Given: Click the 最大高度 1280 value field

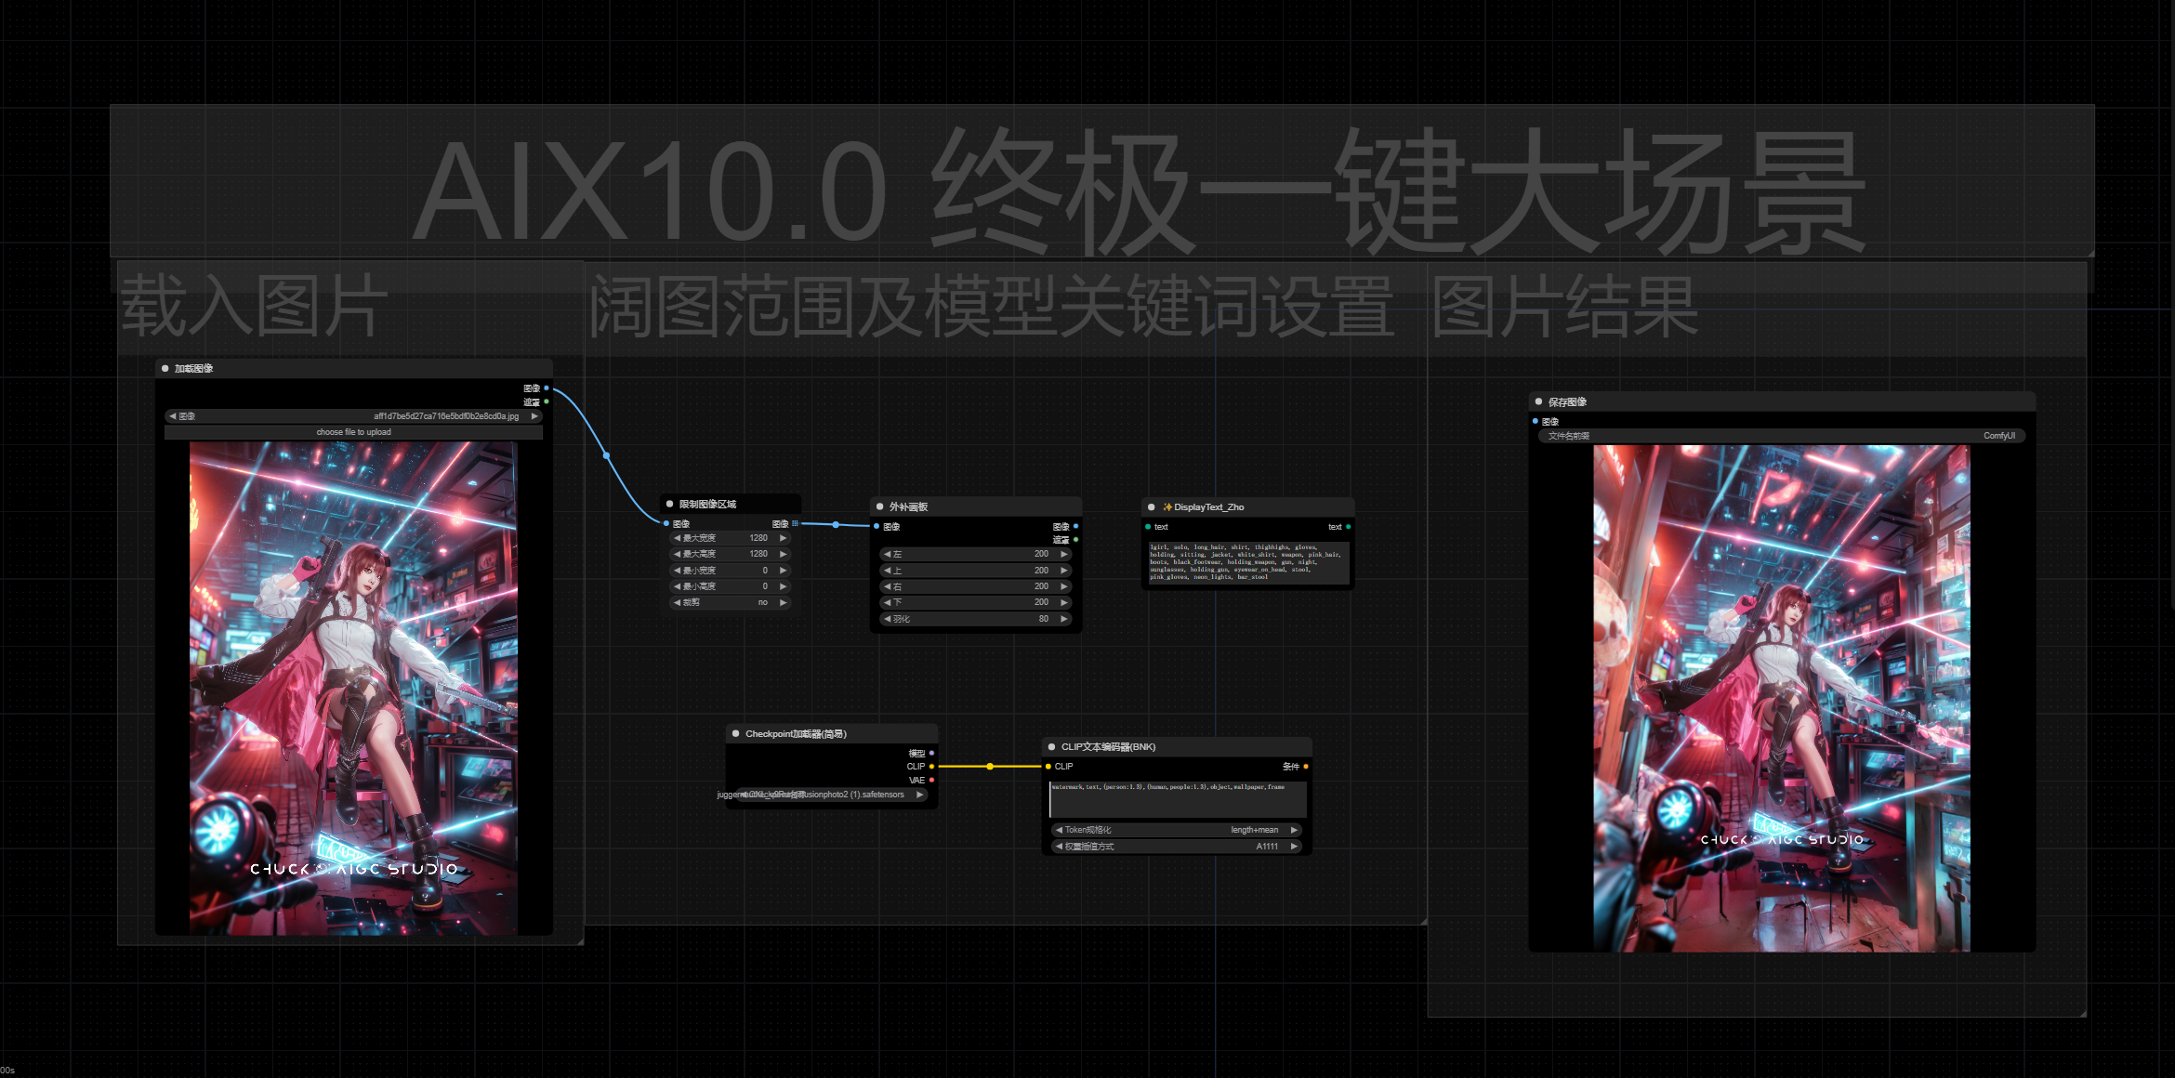Looking at the screenshot, I should 731,554.
